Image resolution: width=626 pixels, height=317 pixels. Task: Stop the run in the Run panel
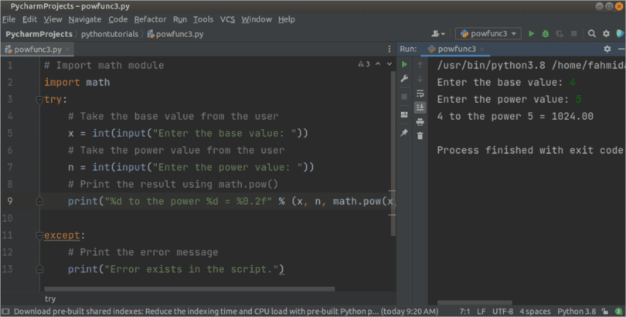coord(404,96)
